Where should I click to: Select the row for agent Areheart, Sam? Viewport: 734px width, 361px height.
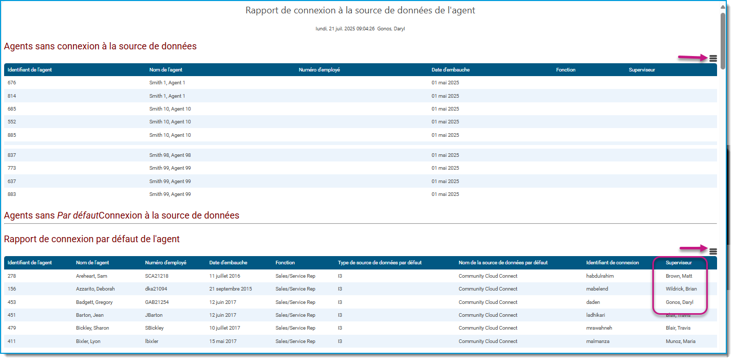pos(361,276)
